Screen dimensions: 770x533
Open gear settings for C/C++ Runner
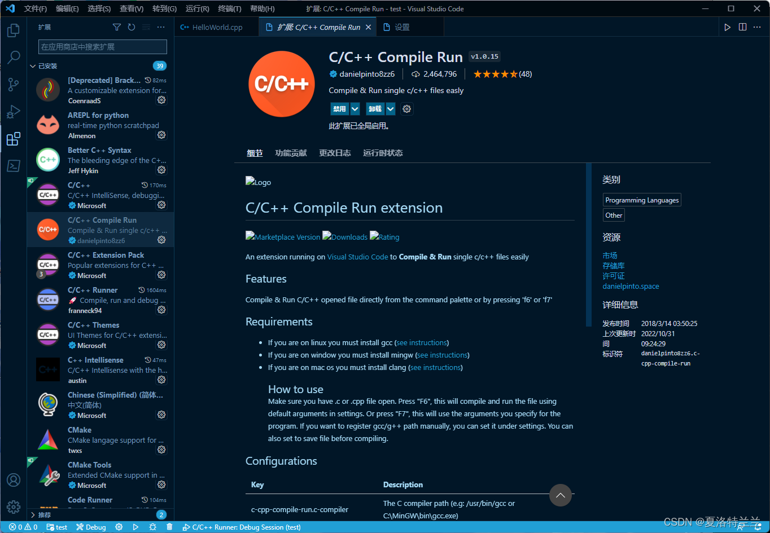click(x=161, y=310)
